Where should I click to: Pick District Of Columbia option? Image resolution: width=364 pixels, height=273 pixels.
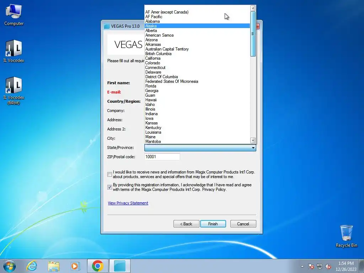click(197, 77)
